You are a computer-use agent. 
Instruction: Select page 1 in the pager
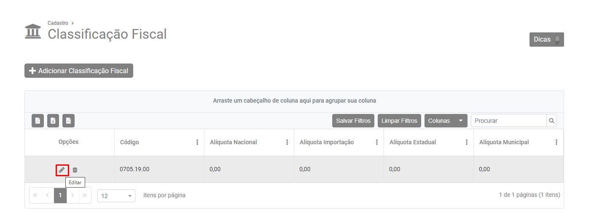point(60,196)
